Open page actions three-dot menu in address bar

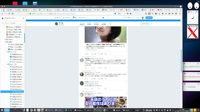click(125, 14)
